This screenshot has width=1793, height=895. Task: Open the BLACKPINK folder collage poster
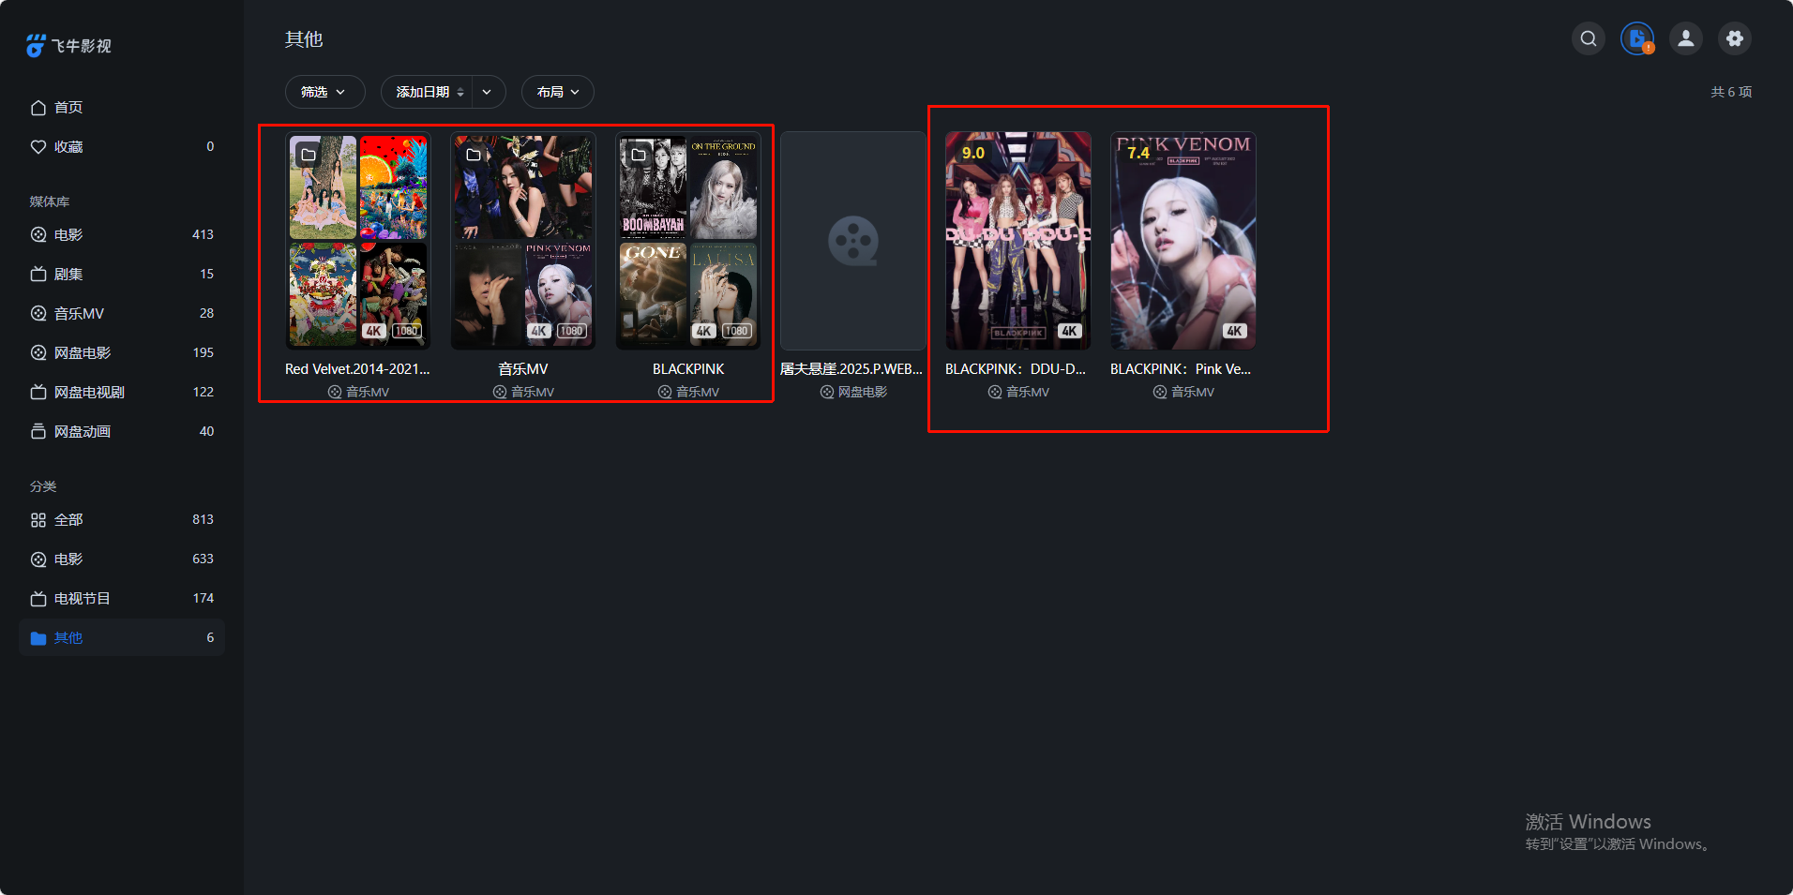(688, 241)
